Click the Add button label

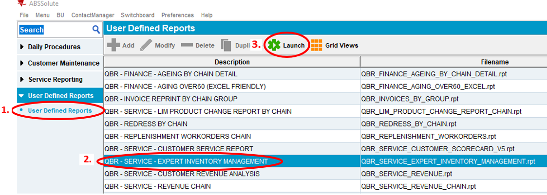[129, 46]
